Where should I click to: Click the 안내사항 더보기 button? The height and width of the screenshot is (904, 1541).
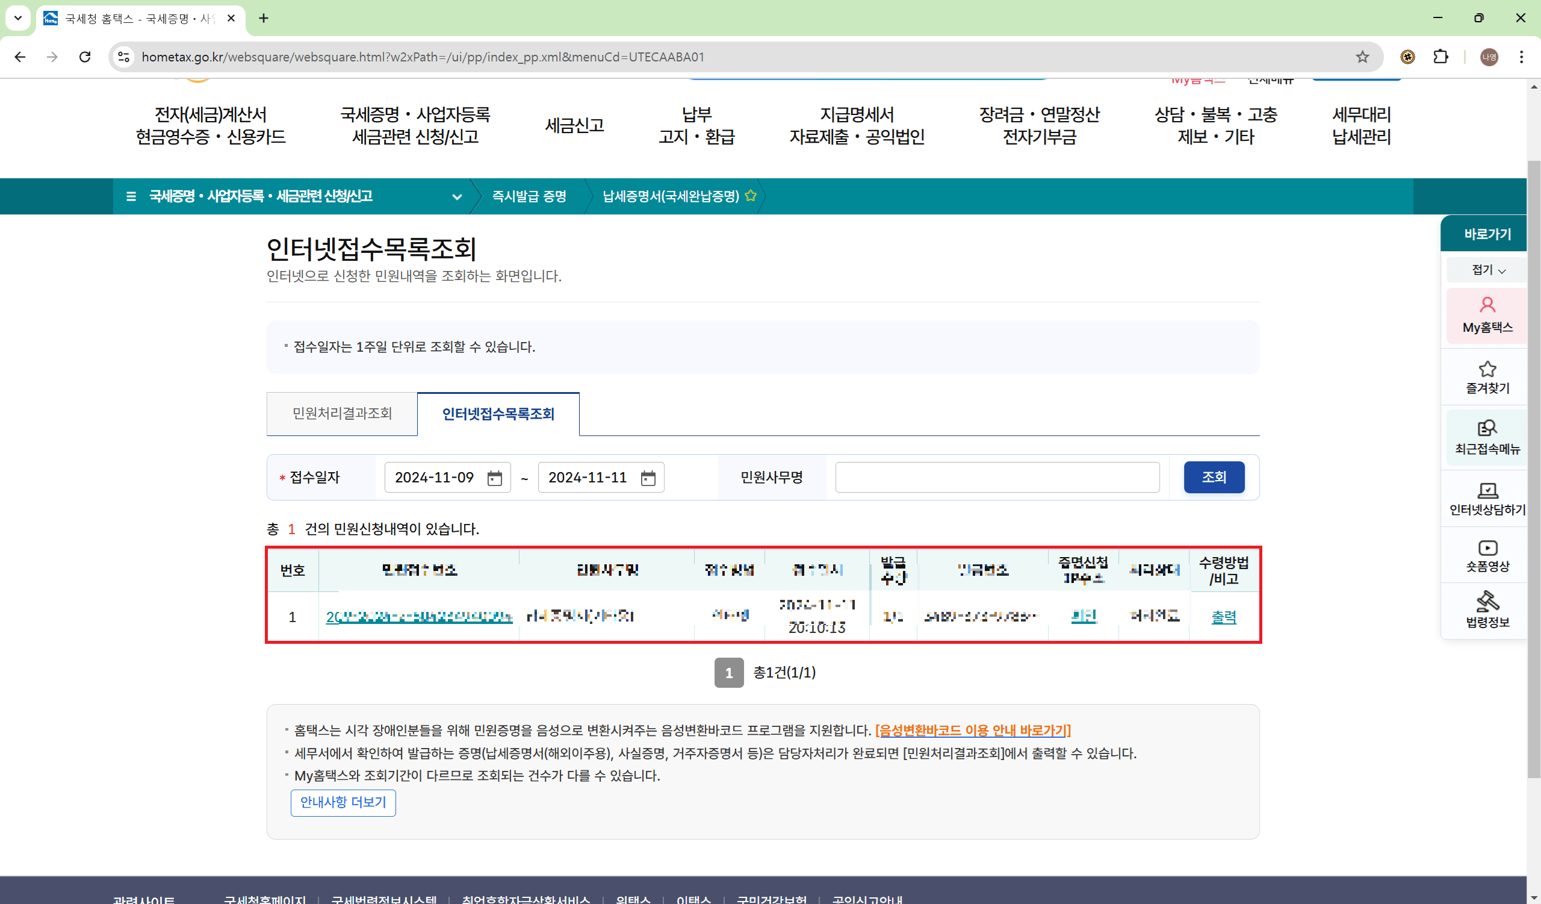[343, 802]
